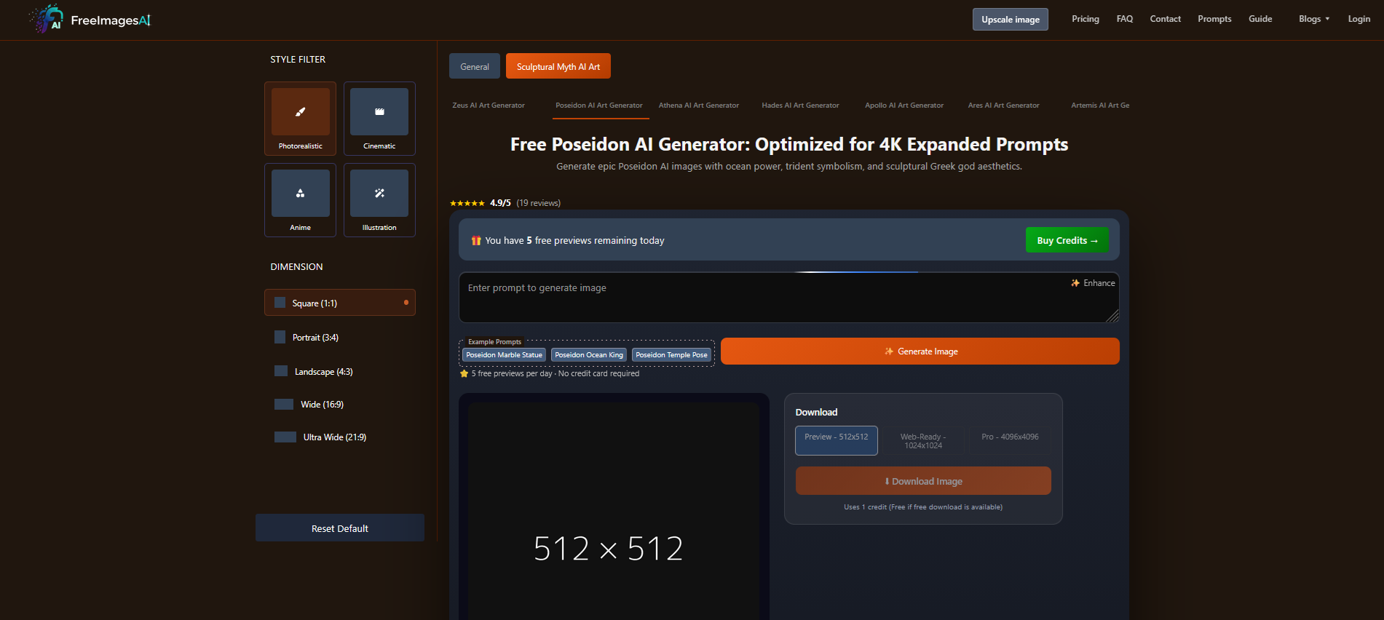Select the Photorealistic style brush icon

300,112
